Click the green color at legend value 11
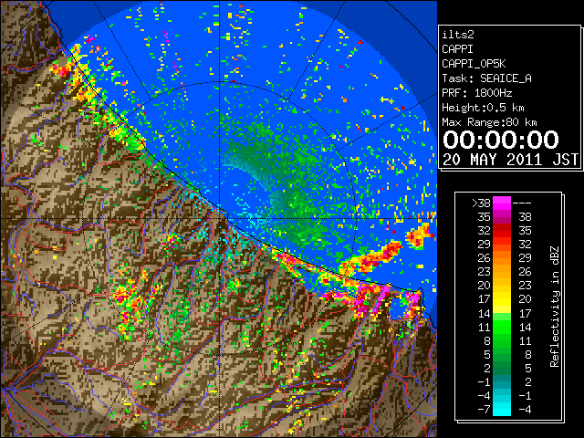 point(502,327)
